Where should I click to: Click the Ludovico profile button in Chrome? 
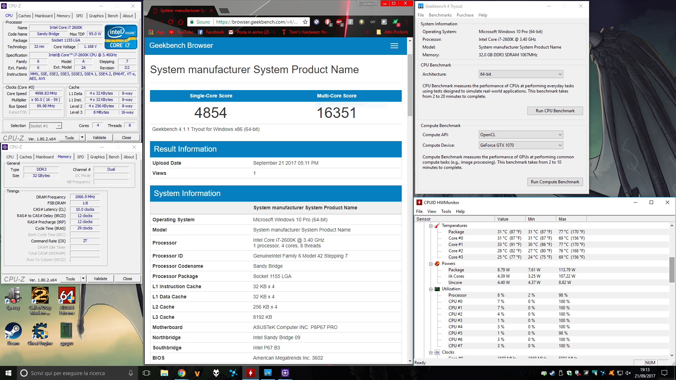367,4
